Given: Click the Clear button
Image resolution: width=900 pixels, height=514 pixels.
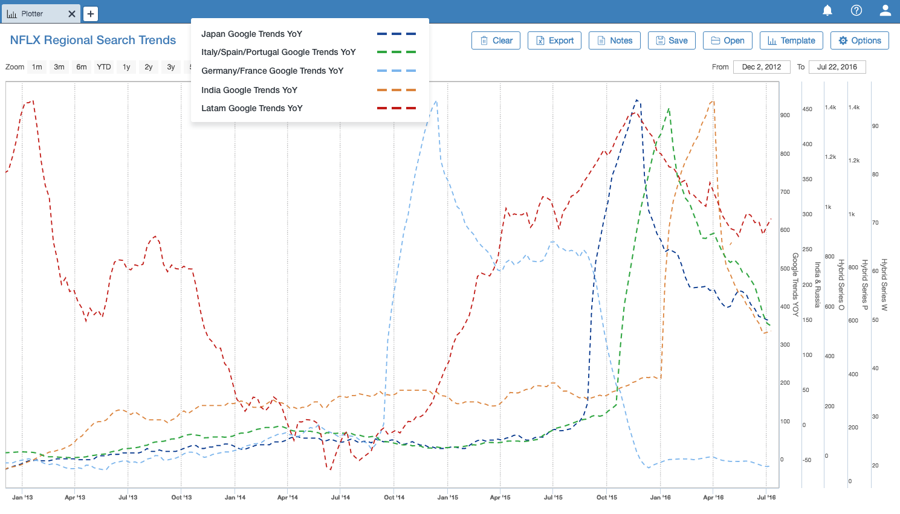Looking at the screenshot, I should [x=496, y=40].
